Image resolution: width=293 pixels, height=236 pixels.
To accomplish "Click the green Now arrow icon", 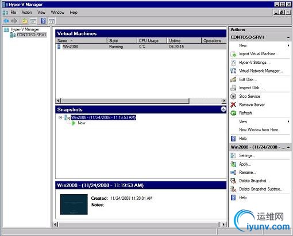I will 74,123.
